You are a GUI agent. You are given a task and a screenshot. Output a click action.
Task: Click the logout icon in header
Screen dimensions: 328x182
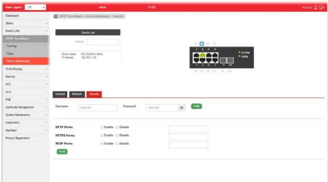(322, 7)
